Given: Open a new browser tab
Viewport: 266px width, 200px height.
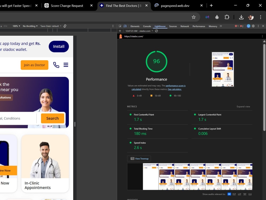Looking at the screenshot, I should pyautogui.click(x=211, y=5).
